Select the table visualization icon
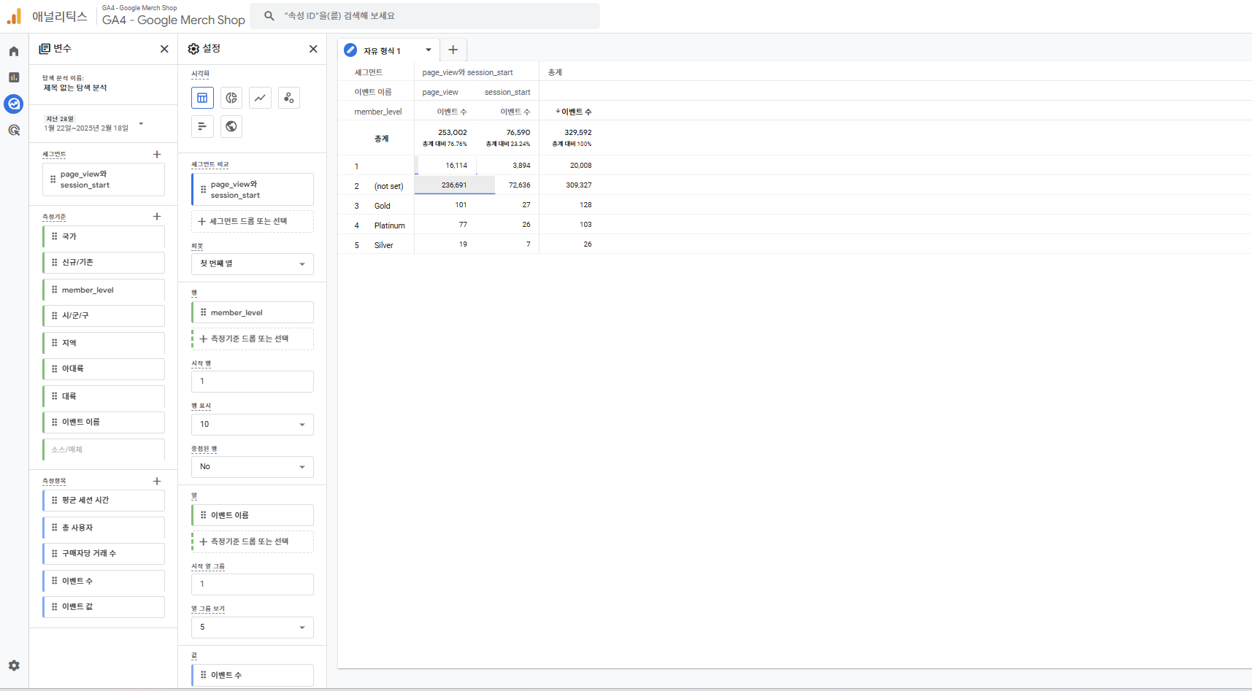 pos(202,98)
